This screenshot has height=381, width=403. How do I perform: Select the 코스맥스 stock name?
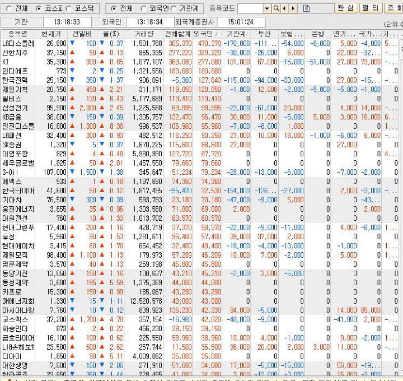(x=15, y=319)
